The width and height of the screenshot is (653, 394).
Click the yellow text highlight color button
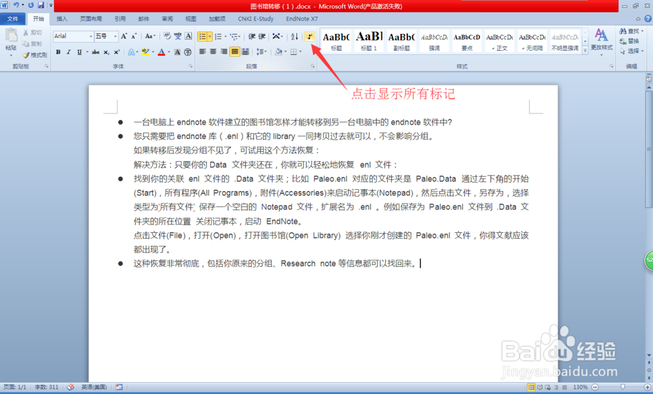[146, 52]
